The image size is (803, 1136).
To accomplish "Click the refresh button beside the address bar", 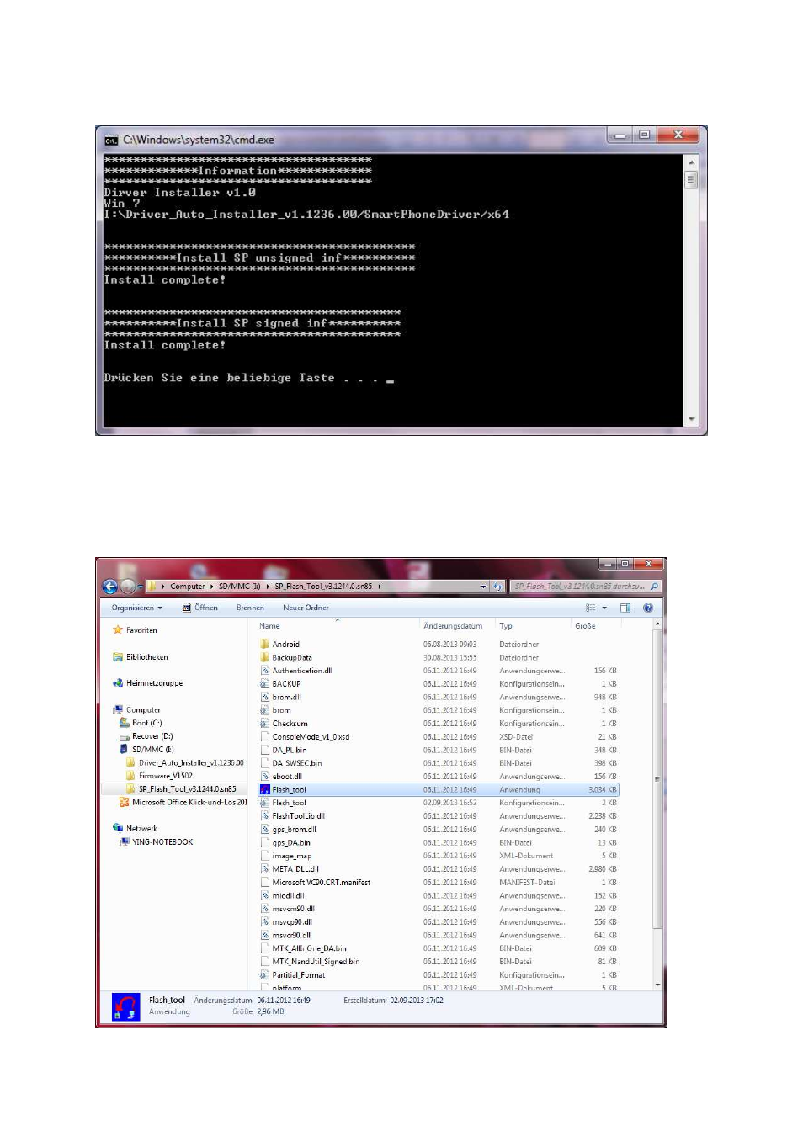I will 497,587.
